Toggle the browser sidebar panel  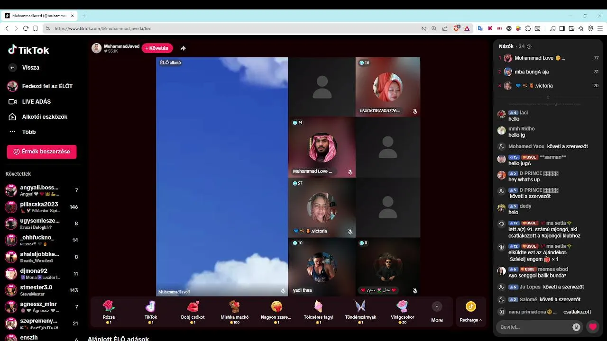pos(562,28)
